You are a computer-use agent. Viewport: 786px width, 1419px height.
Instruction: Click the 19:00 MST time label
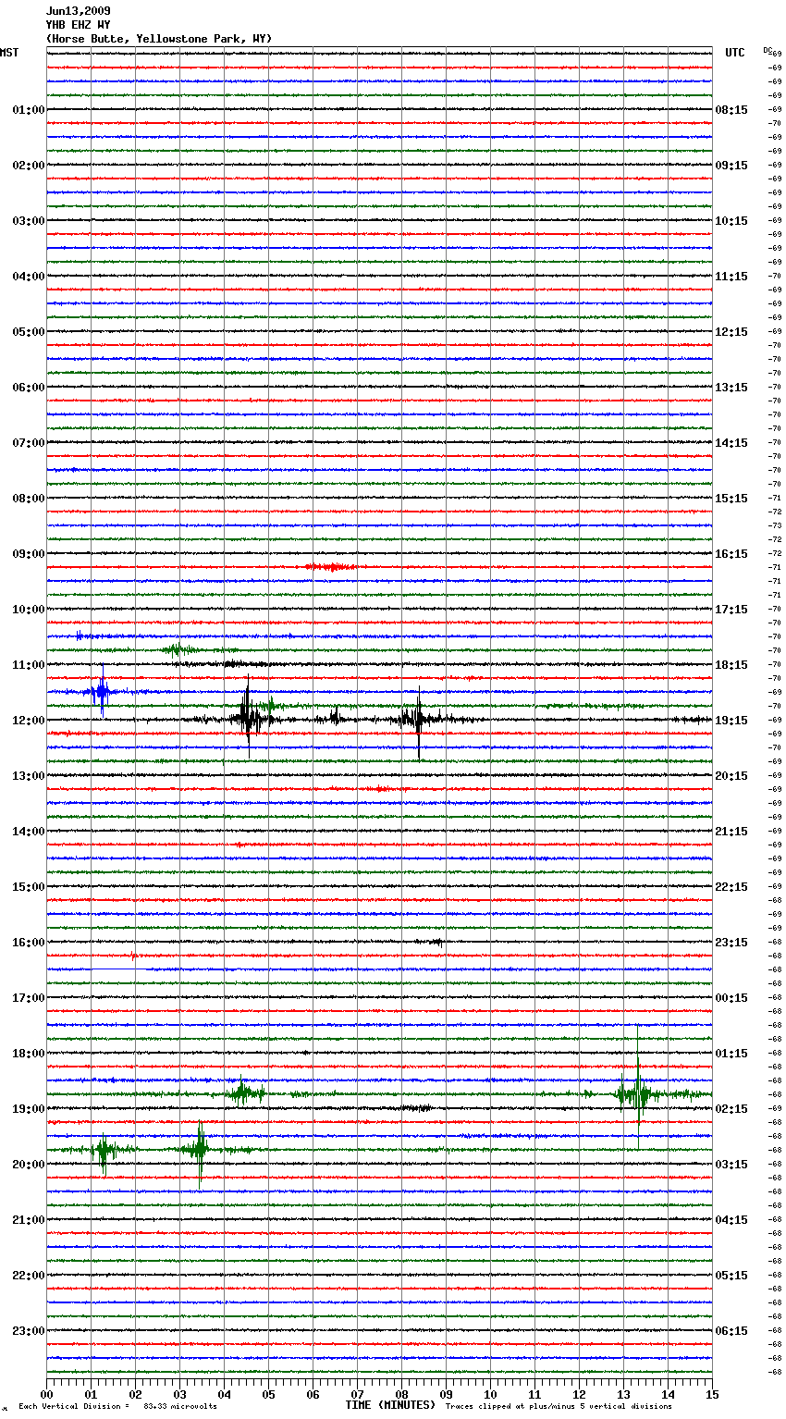point(29,1109)
